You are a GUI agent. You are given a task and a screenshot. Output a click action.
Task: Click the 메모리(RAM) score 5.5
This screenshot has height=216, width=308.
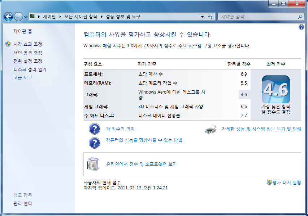point(244,83)
